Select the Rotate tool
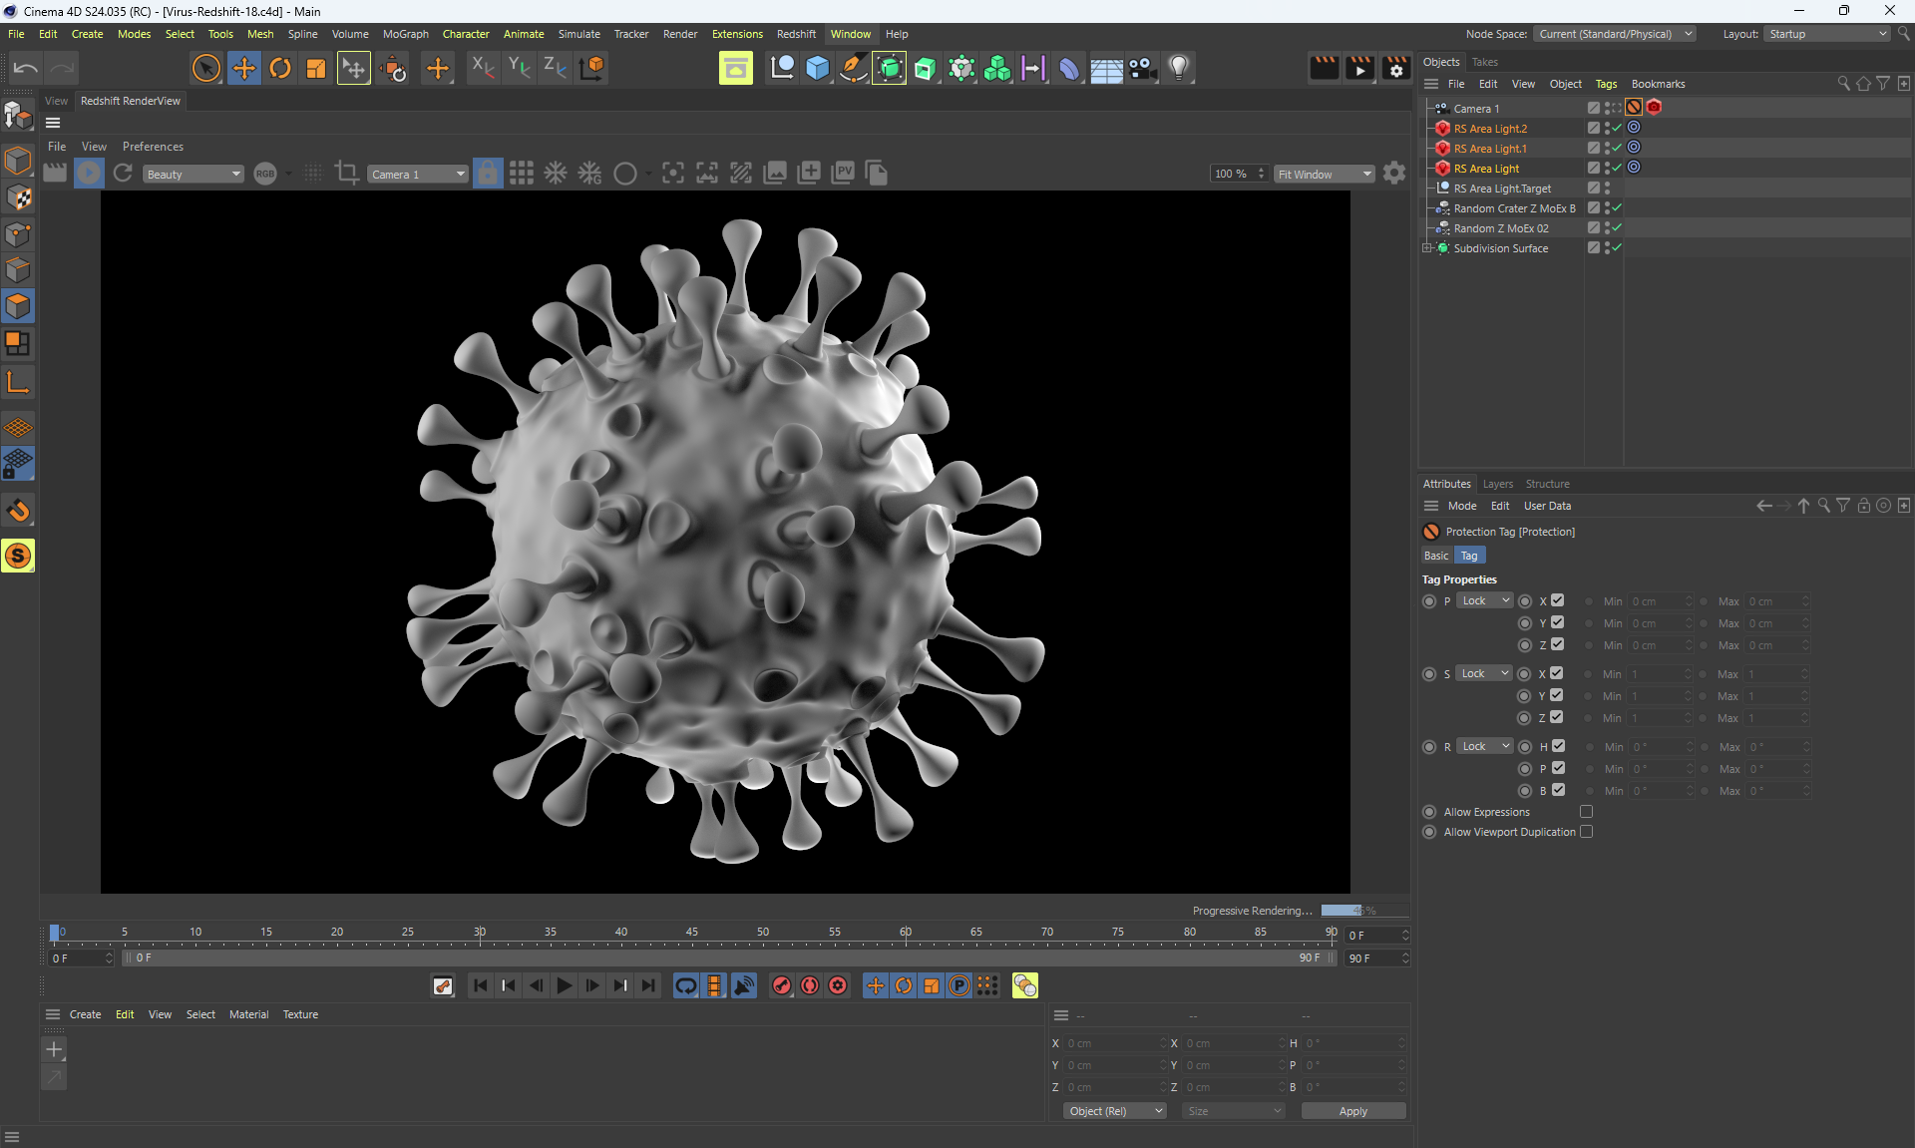1915x1148 pixels. tap(280, 68)
